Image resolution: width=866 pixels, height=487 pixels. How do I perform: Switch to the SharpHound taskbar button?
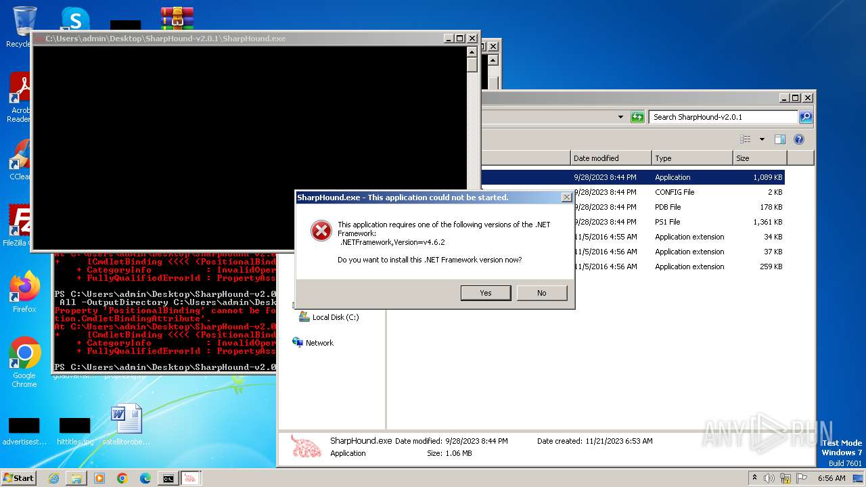tap(190, 478)
